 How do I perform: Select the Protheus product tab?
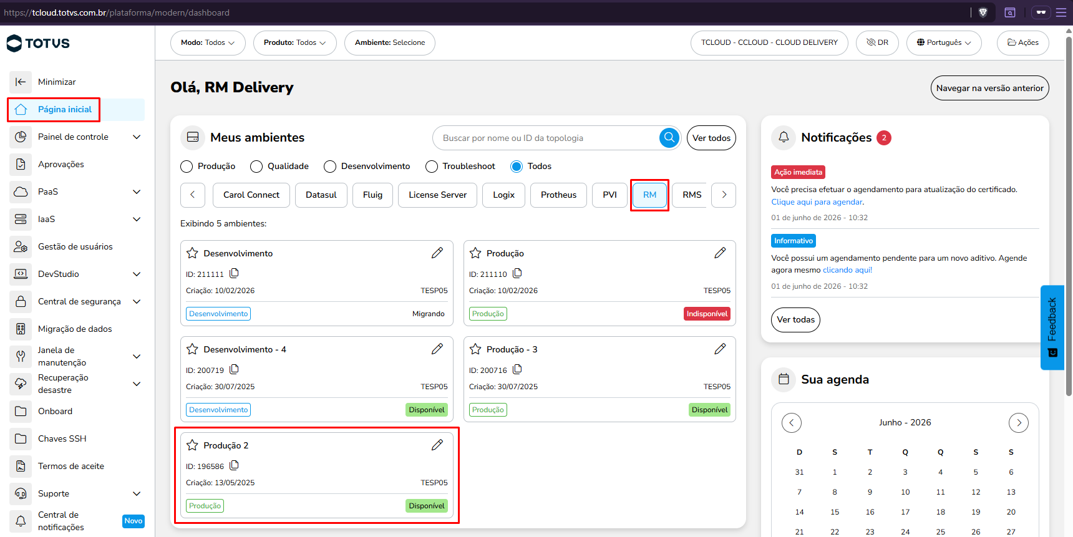559,195
